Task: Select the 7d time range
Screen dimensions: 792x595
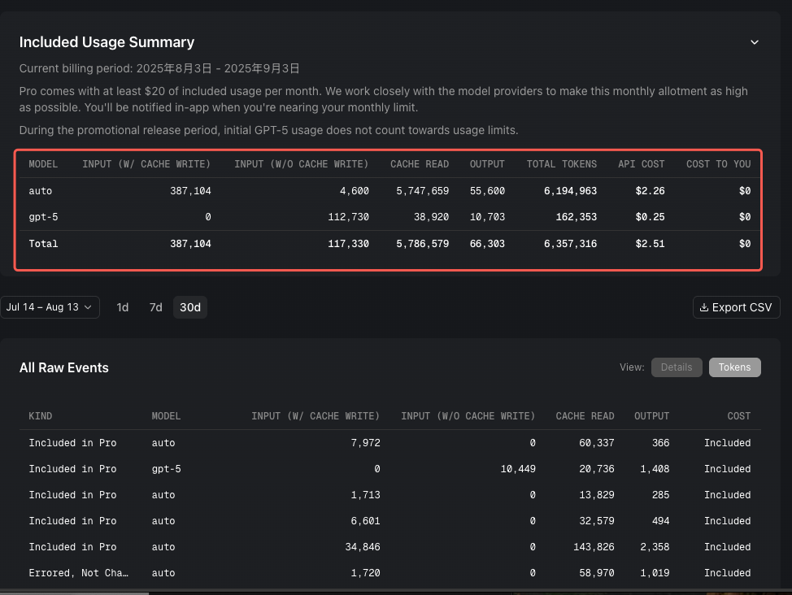Action: (155, 307)
